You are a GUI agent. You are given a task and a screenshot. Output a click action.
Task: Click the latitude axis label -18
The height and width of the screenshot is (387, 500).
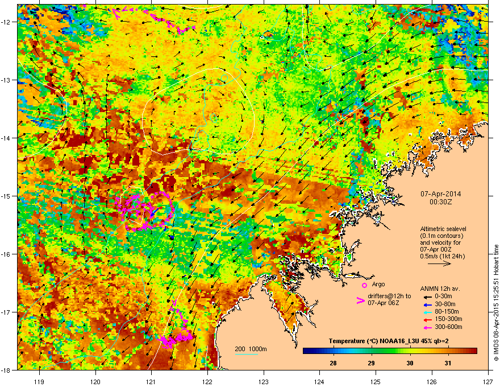click(6, 370)
